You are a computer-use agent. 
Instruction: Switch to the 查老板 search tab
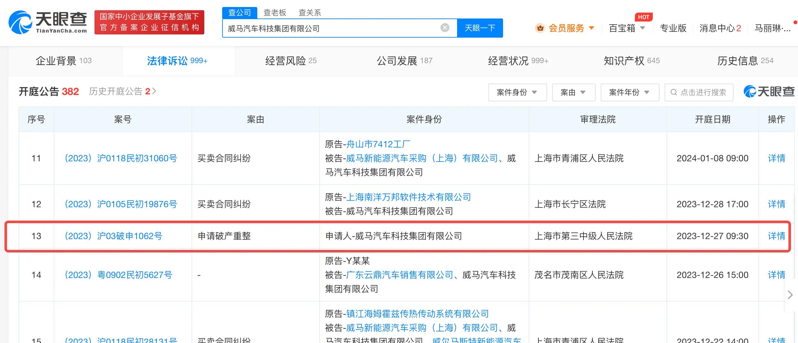[275, 13]
